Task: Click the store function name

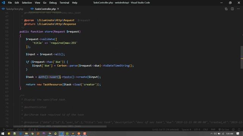Action: [x=49, y=32]
